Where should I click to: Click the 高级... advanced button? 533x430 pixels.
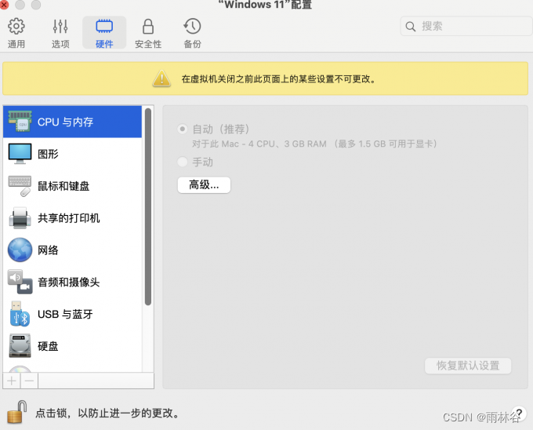click(204, 185)
